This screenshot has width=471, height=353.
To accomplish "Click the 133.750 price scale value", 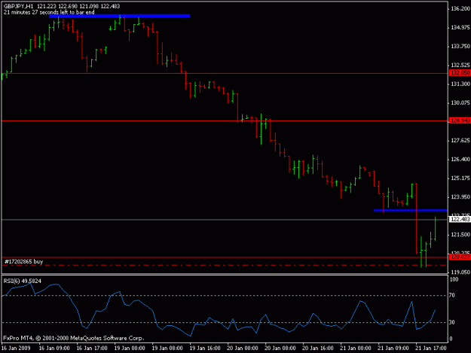I will [460, 47].
